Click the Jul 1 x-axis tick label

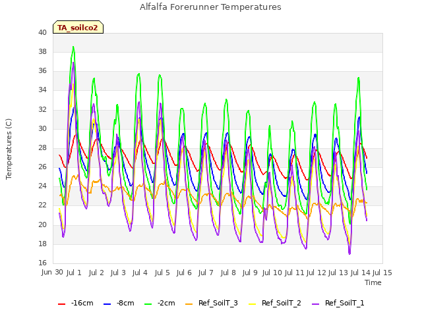coord(74,273)
